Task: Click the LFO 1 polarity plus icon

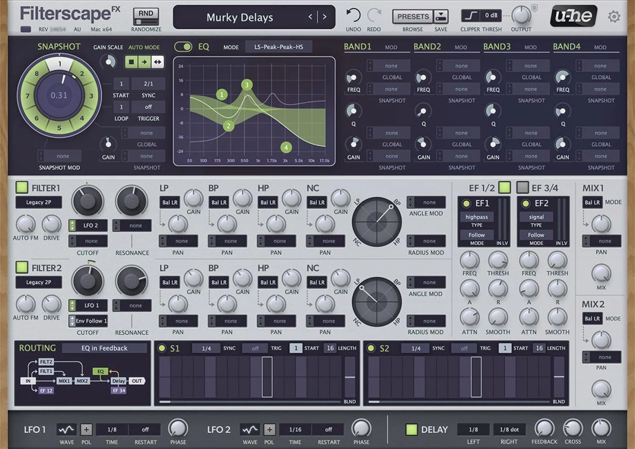Action: pyautogui.click(x=86, y=430)
